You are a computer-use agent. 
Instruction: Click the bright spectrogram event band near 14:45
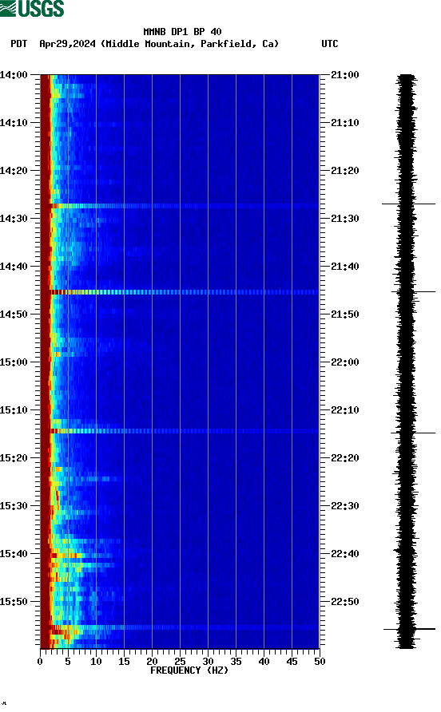[x=180, y=292]
